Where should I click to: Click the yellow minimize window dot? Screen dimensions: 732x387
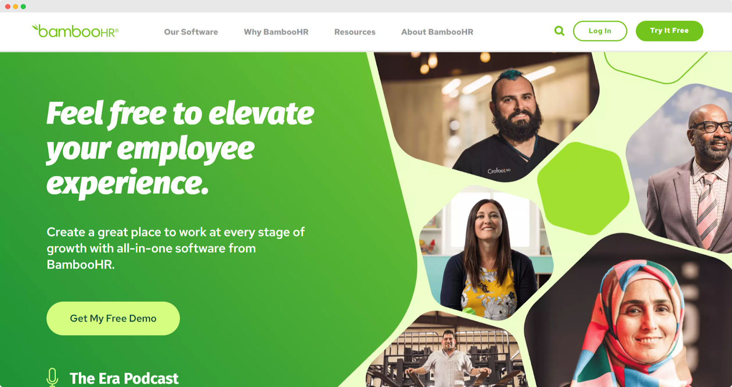tap(16, 6)
